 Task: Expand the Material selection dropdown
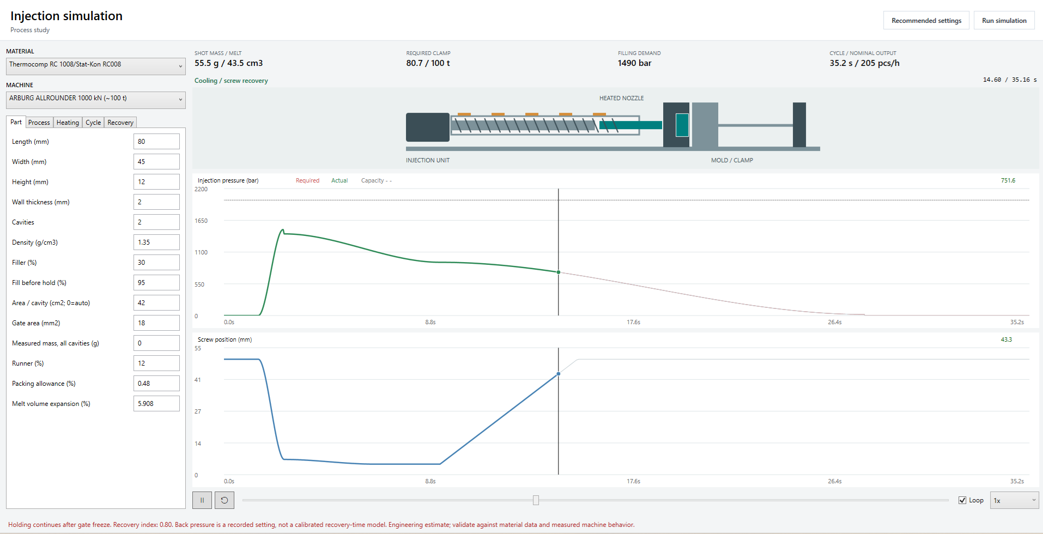coord(96,66)
